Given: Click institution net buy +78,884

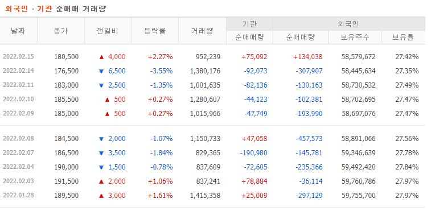Looking at the screenshot, I should pyautogui.click(x=255, y=181).
